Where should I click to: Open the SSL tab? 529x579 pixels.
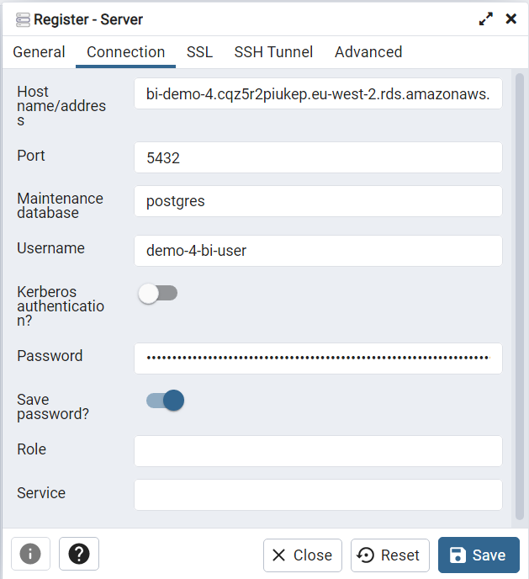(199, 52)
